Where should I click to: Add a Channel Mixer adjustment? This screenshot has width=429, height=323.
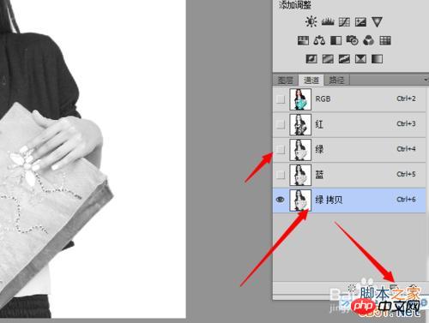[369, 40]
